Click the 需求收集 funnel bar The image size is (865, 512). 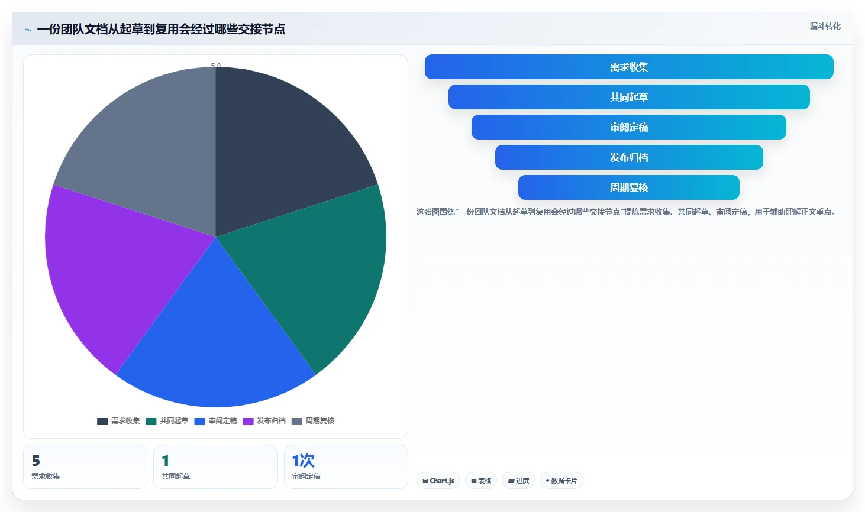[629, 67]
